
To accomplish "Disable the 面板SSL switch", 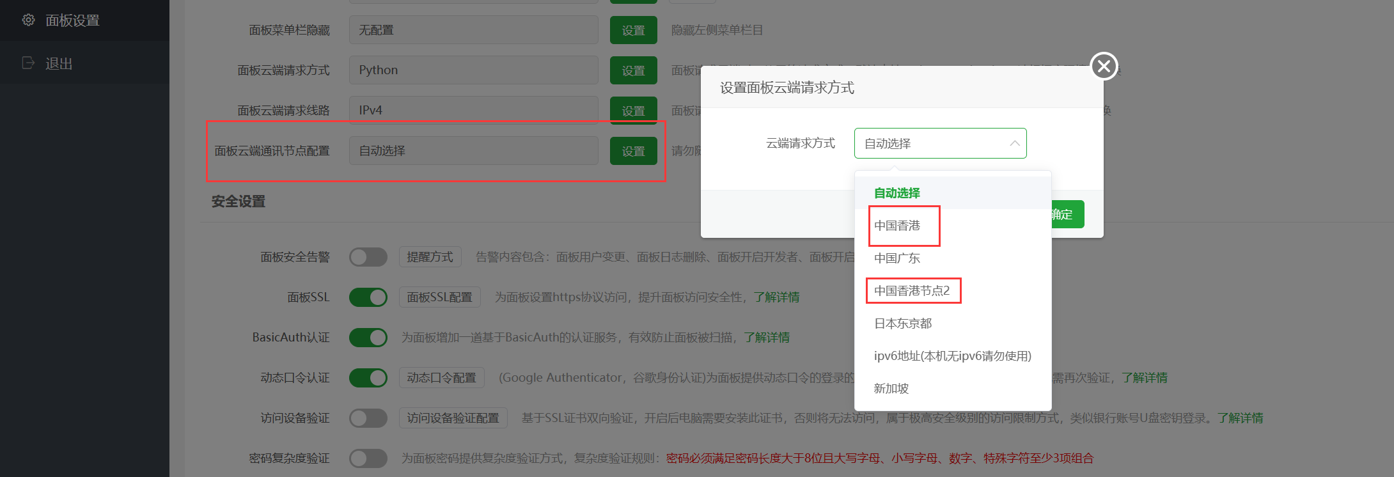I will pos(368,297).
